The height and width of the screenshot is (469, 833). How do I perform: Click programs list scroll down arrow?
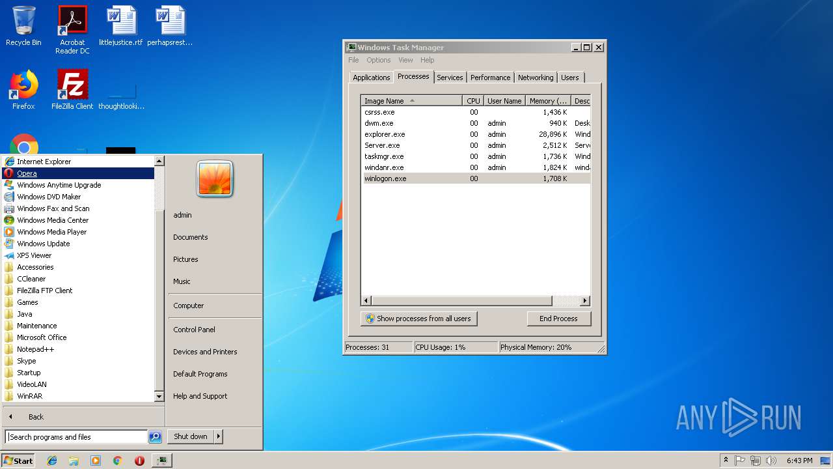pyautogui.click(x=159, y=396)
